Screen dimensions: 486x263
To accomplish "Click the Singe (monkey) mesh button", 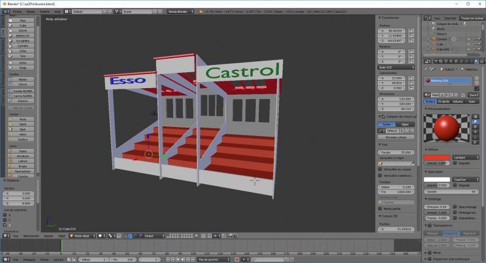I will [x=22, y=67].
